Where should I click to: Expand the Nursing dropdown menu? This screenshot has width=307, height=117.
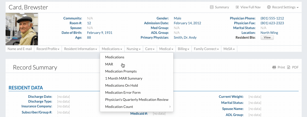(x=134, y=49)
